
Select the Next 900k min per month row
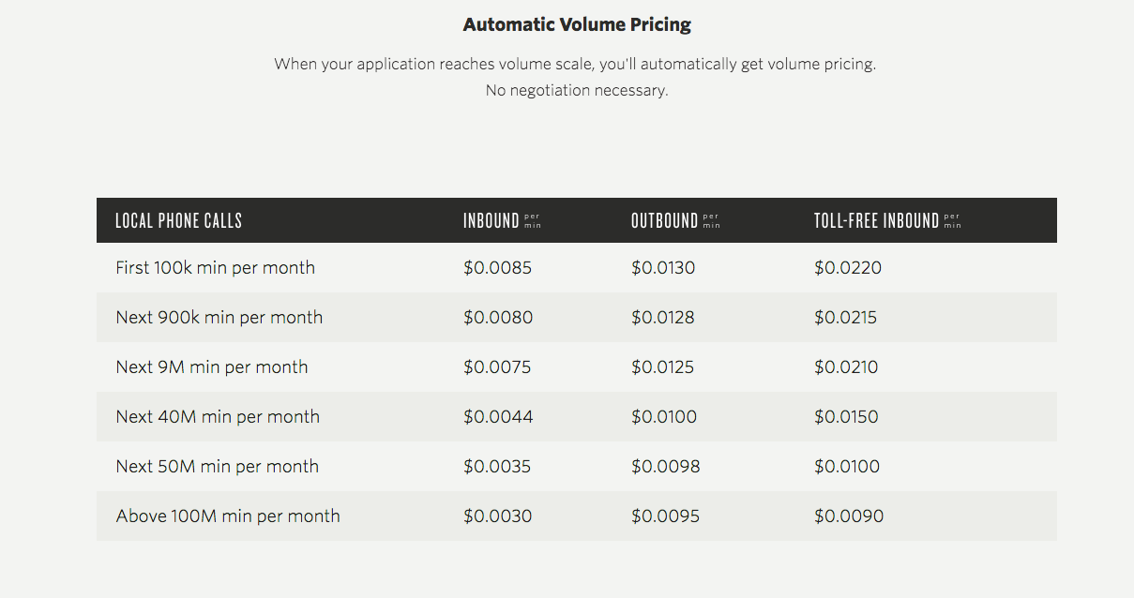coord(576,318)
